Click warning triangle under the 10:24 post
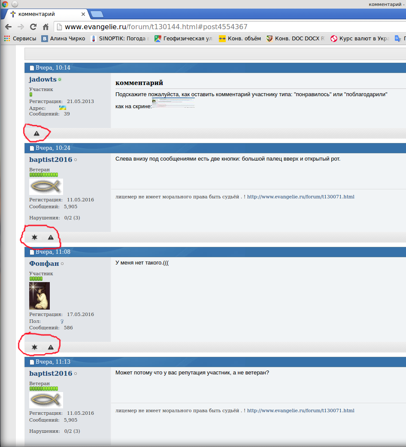The width and height of the screenshot is (406, 447). tap(51, 237)
